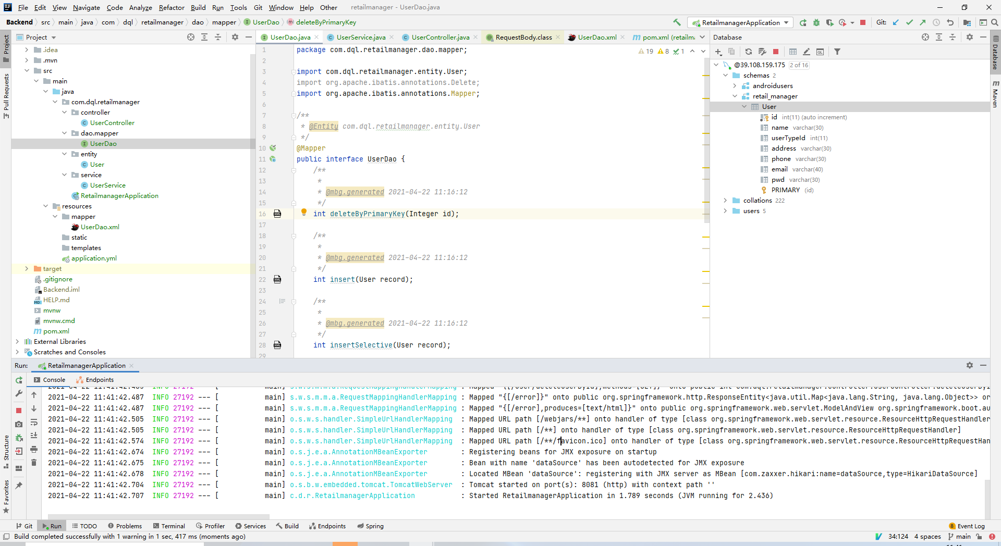The image size is (1001, 546).
Task: Stop process in Run panel sidebar
Action: 19,411
